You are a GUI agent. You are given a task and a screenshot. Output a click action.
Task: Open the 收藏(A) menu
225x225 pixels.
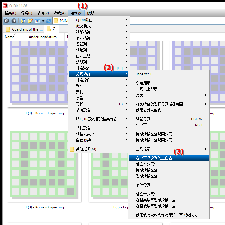[x=60, y=13]
